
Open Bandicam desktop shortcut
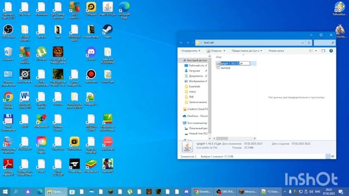coord(91,76)
